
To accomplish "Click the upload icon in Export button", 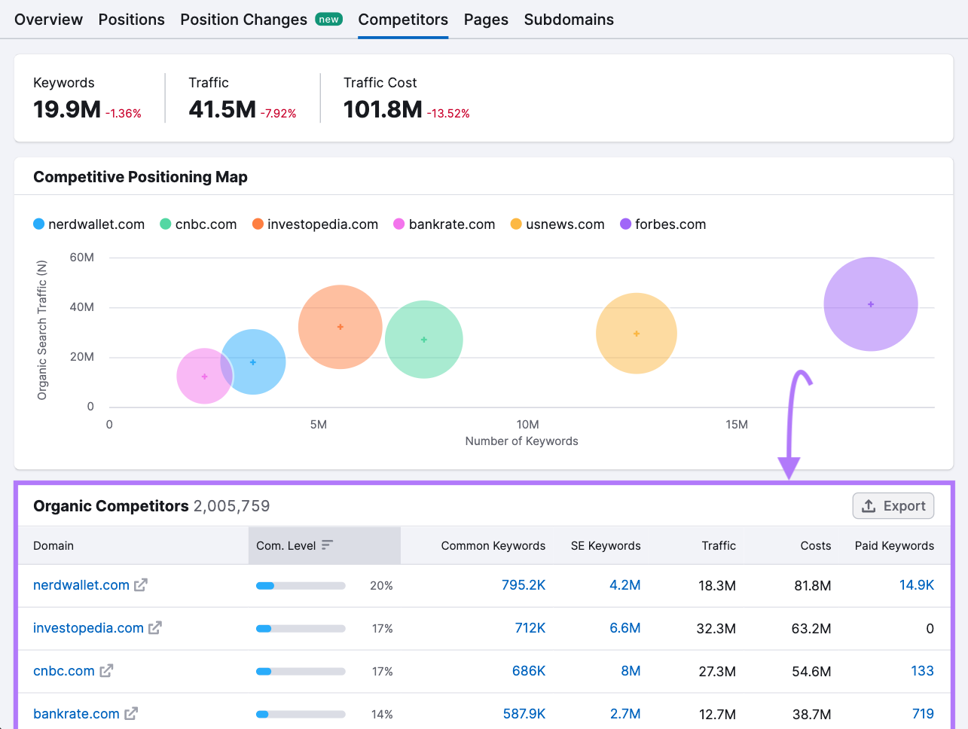I will [869, 506].
